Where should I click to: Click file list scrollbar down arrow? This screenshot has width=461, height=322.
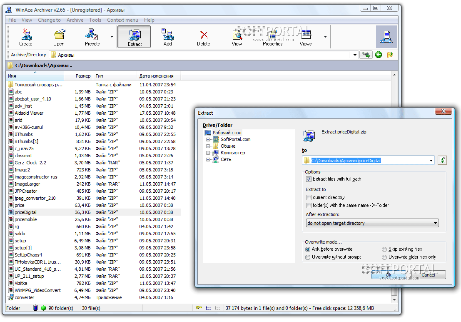click(394, 299)
